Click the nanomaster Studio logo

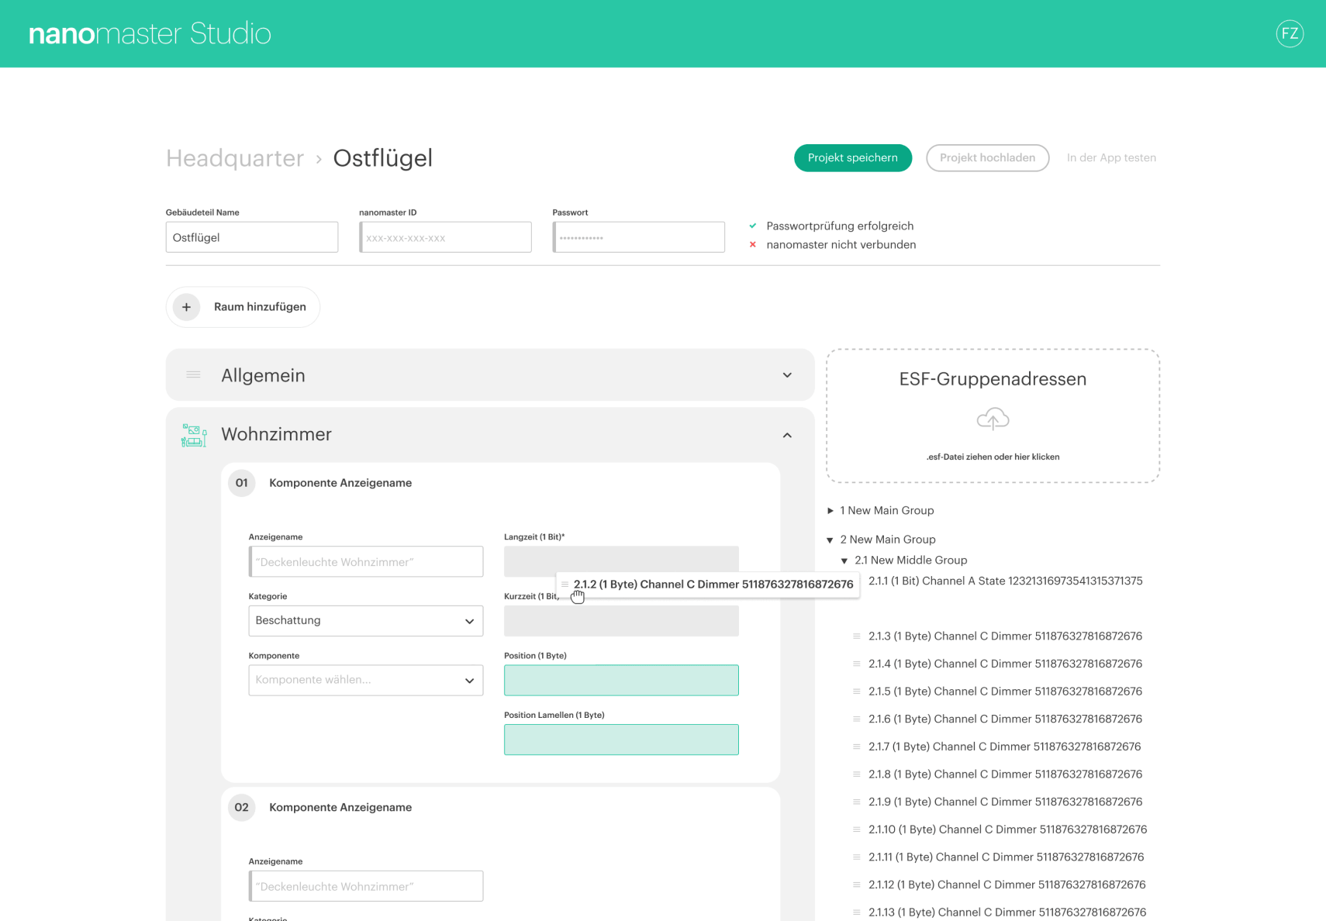[x=150, y=33]
